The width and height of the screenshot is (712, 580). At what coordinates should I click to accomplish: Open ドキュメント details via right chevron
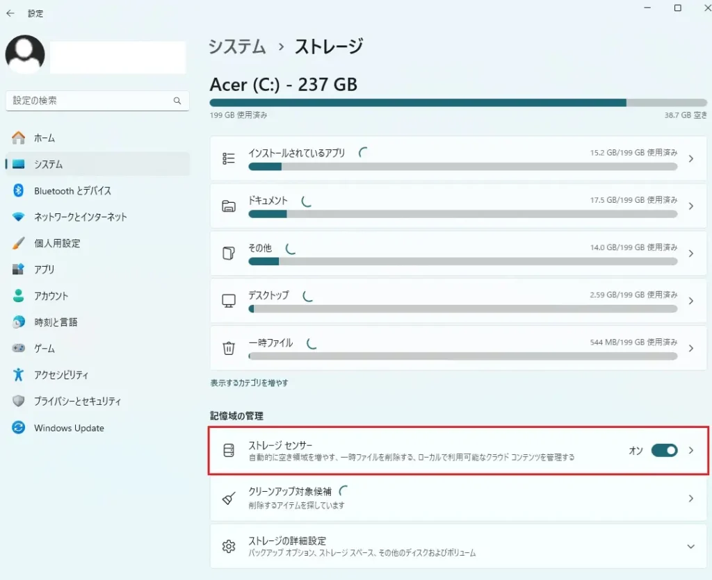click(x=690, y=206)
